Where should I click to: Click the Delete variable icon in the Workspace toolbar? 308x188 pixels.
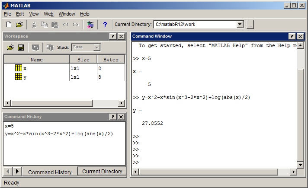point(50,48)
